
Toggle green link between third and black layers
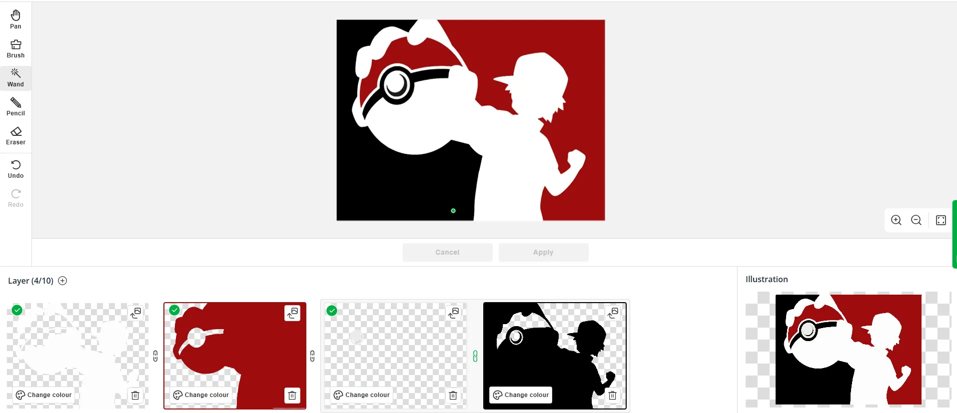[x=475, y=356]
